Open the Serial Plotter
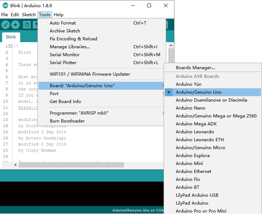The image size is (262, 214). [102, 63]
